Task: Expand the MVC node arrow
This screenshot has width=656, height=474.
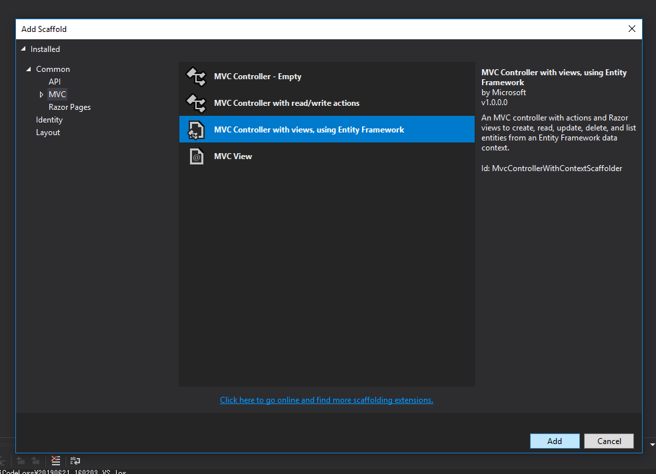Action: [41, 95]
